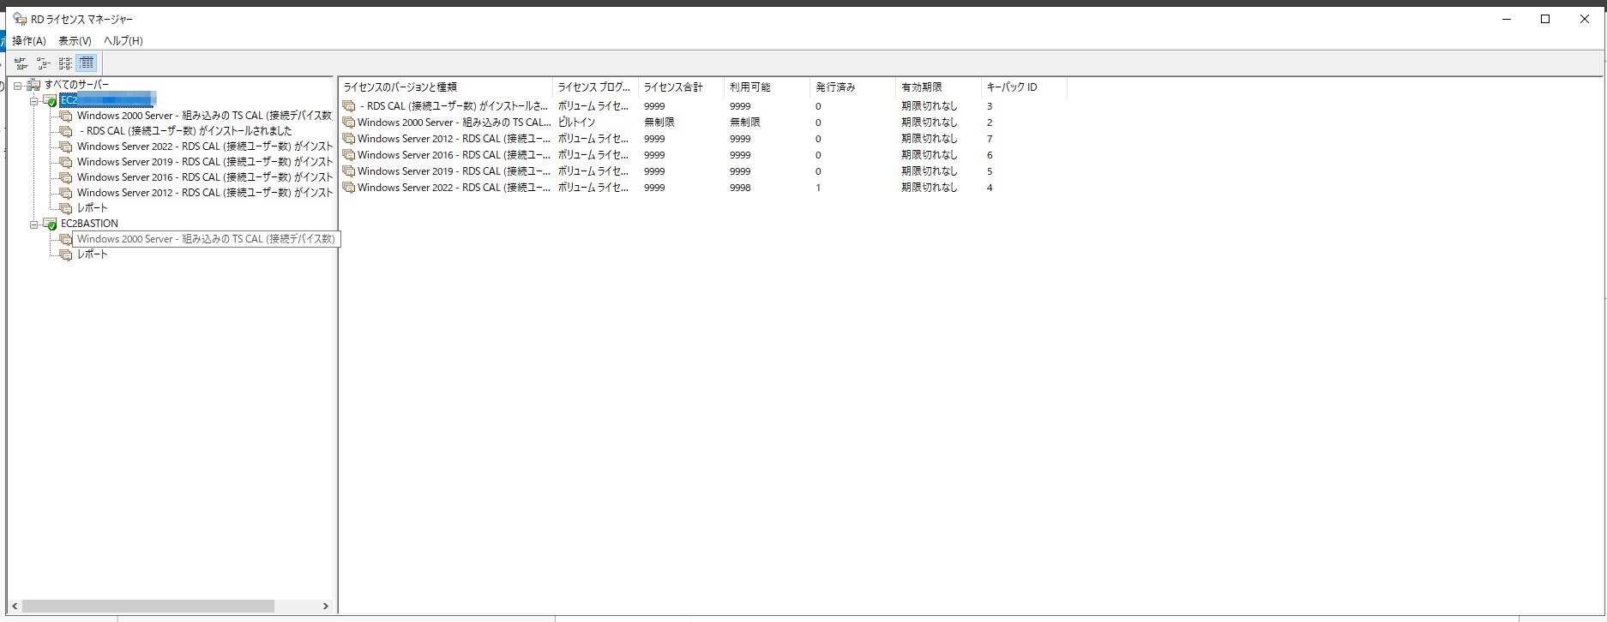Image resolution: width=1607 pixels, height=622 pixels.
Task: Click right arrow of tree pane horizontal scrollbar
Action: pos(325,606)
